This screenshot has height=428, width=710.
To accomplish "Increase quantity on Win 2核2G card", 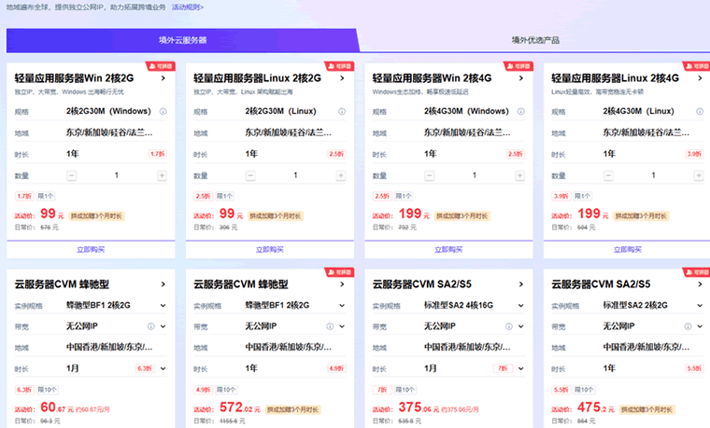I will coord(162,175).
